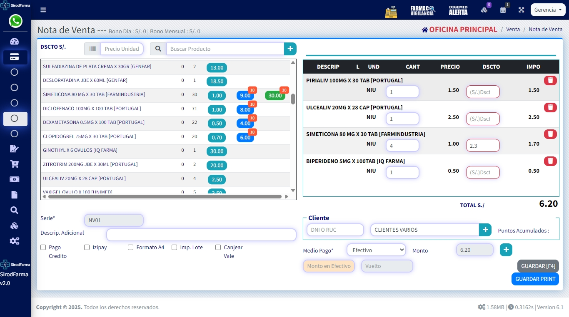
Task: Open the shopping cart icon in sidebar
Action: [15, 164]
